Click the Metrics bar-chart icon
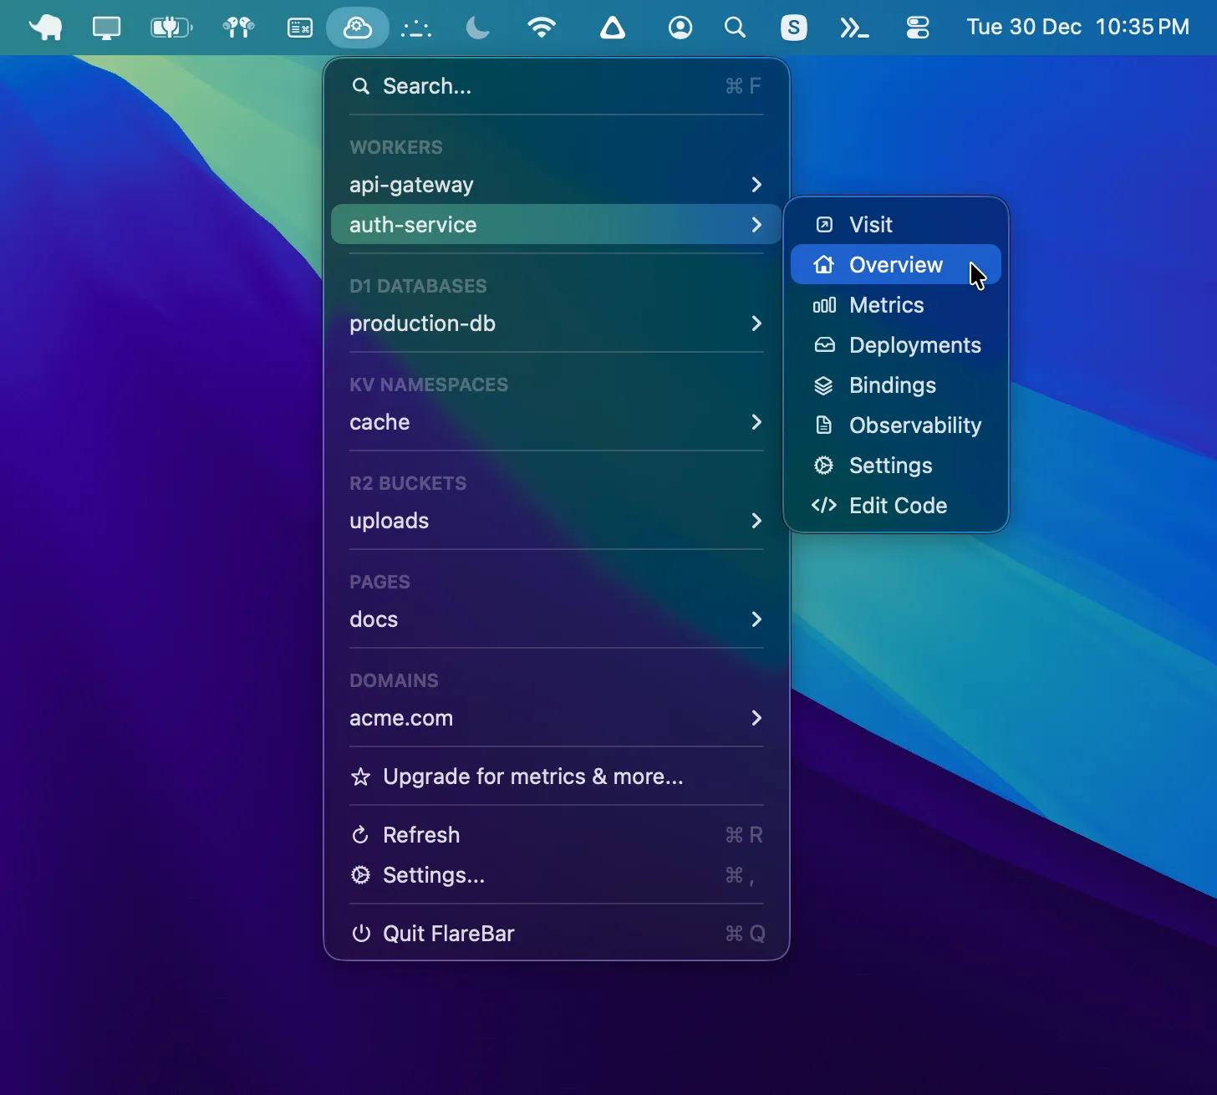The height and width of the screenshot is (1095, 1217). [x=824, y=305]
